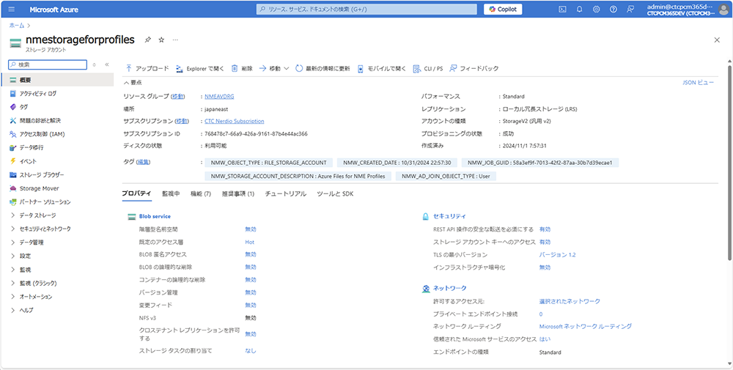
Task: Expand the セキュリティとネットワーク sidebar group
Action: [x=13, y=229]
